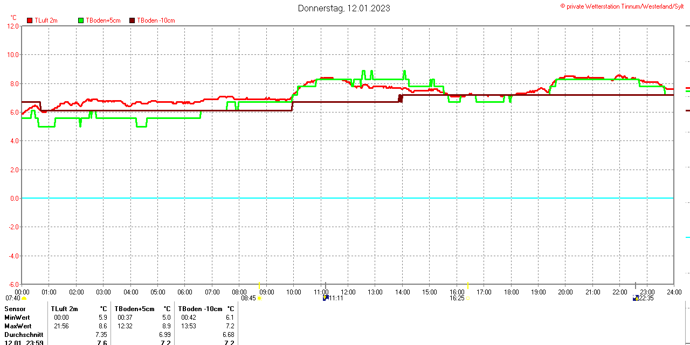Click the green TBoden+5cm legend square
The height and width of the screenshot is (345, 690).
pyautogui.click(x=81, y=20)
